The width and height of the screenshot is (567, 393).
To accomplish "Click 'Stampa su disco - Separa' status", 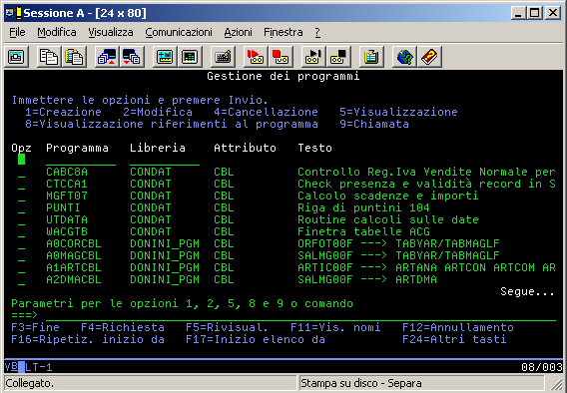I will (x=361, y=383).
